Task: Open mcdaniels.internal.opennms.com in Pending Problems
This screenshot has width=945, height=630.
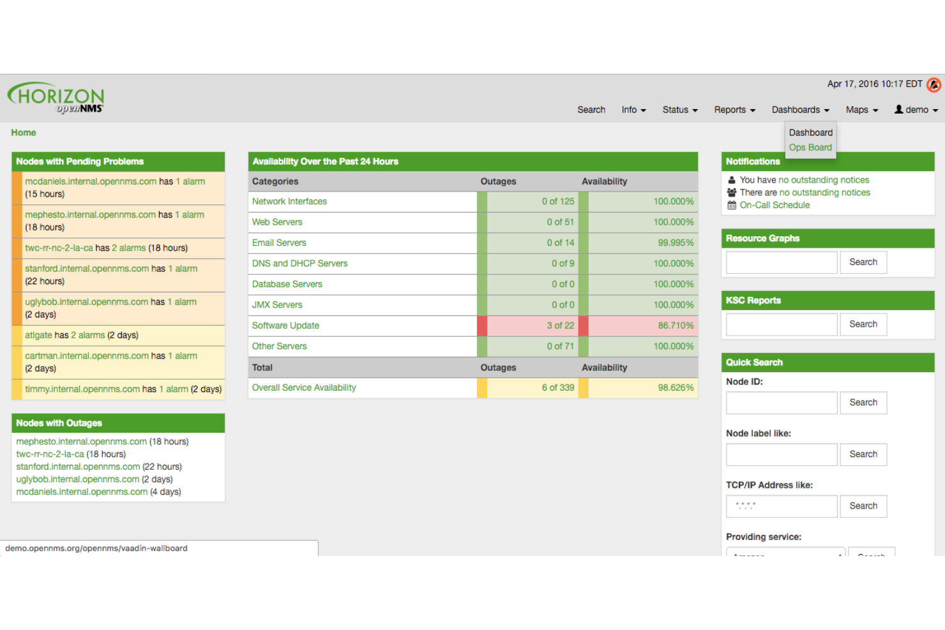Action: 91,181
